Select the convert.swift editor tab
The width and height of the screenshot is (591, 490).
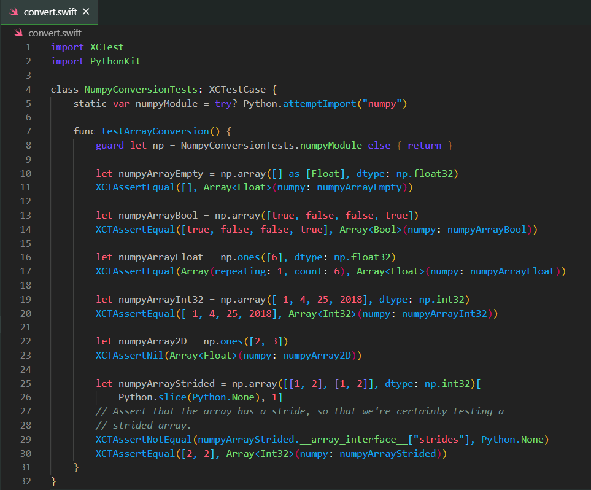49,12
